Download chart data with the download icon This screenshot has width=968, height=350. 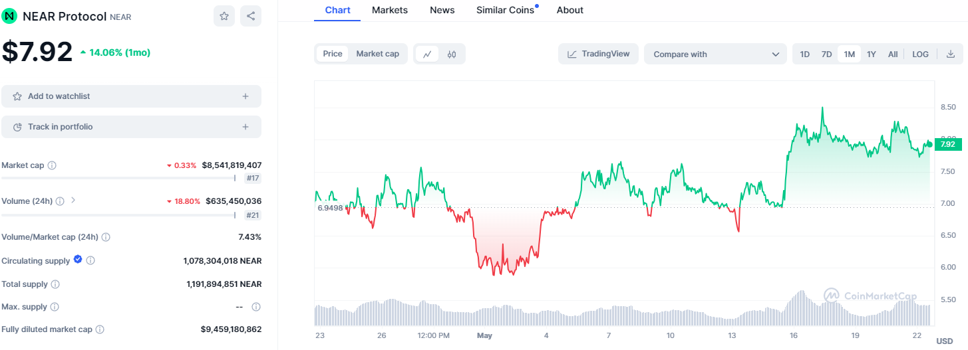950,54
